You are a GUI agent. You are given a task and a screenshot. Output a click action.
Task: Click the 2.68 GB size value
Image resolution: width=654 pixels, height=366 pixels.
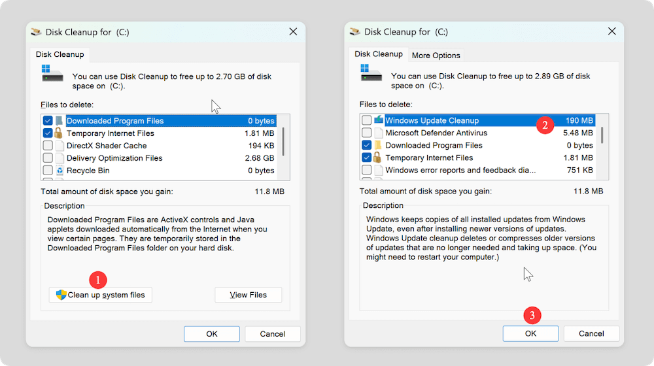pos(260,158)
